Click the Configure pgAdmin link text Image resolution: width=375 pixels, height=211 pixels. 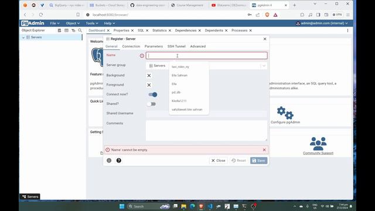coord(285,122)
